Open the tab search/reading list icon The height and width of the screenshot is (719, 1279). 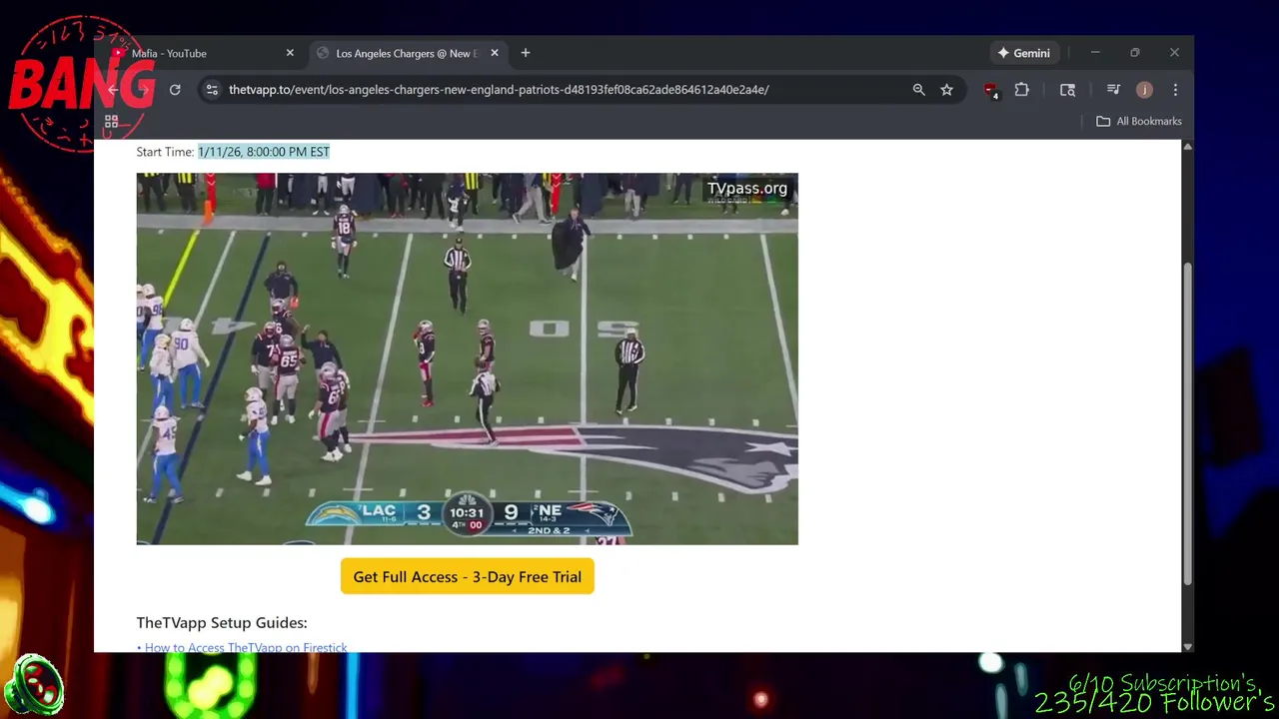[1067, 90]
